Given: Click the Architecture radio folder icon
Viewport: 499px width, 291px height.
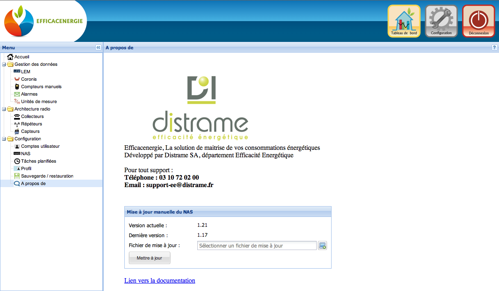Looking at the screenshot, I should pos(10,109).
